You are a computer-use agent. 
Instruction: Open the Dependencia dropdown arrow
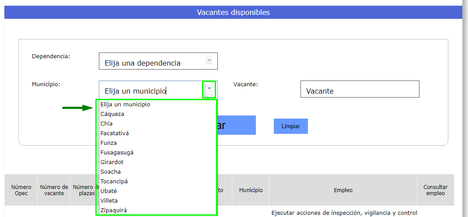point(209,61)
